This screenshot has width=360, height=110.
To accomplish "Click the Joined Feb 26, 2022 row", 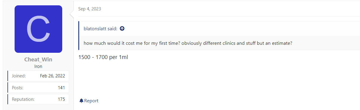I will (x=38, y=76).
